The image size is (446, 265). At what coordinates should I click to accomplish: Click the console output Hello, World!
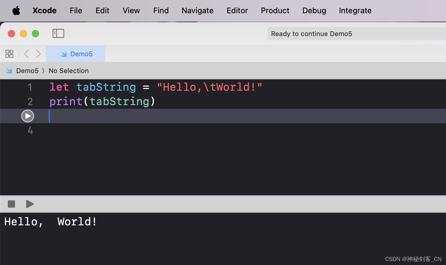pos(51,222)
